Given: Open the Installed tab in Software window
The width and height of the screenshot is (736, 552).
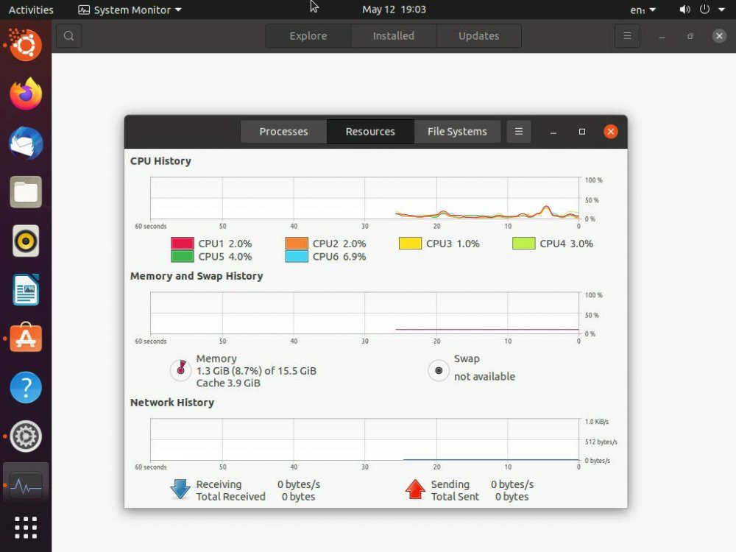Looking at the screenshot, I should (x=393, y=35).
